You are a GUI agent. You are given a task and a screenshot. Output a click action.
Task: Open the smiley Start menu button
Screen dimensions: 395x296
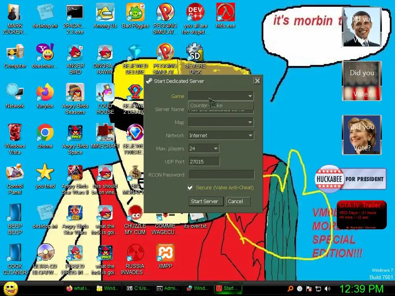click(x=10, y=288)
